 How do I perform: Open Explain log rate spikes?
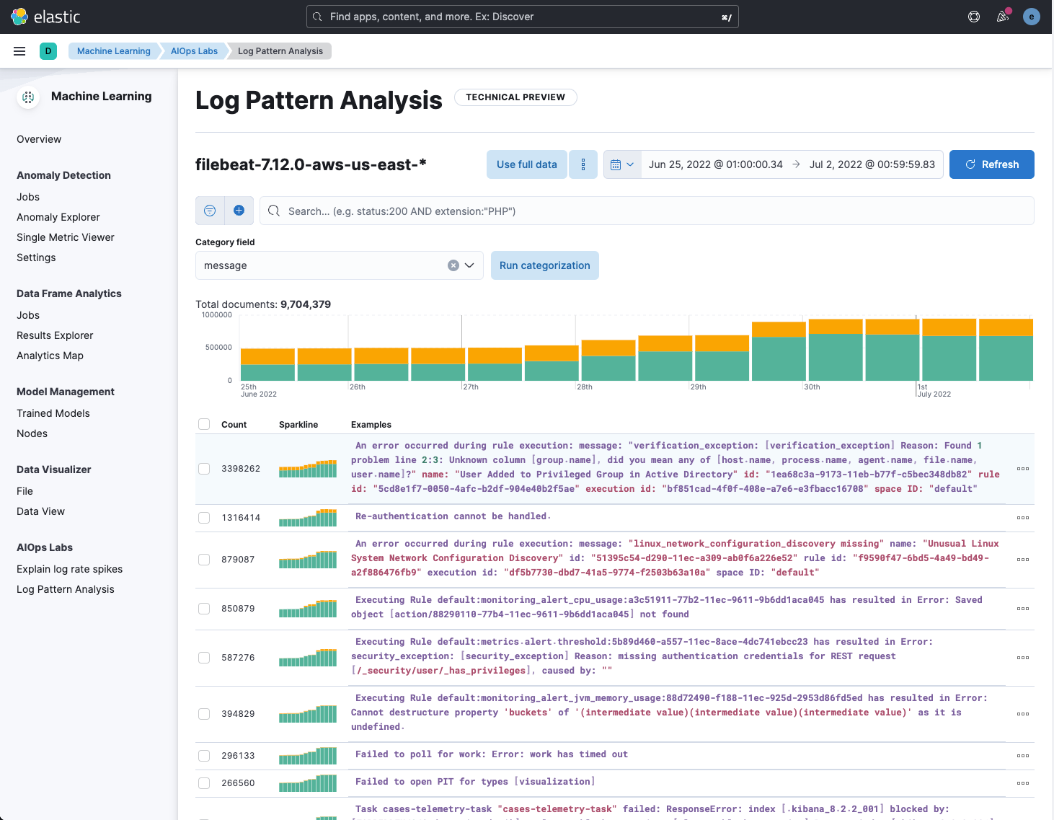(x=70, y=569)
